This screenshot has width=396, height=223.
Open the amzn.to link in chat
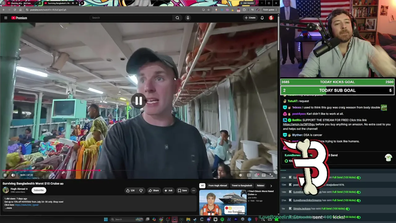coord(299,125)
